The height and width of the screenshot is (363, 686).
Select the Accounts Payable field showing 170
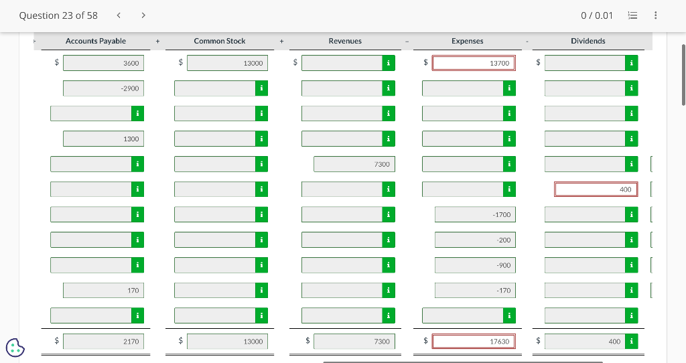point(103,291)
